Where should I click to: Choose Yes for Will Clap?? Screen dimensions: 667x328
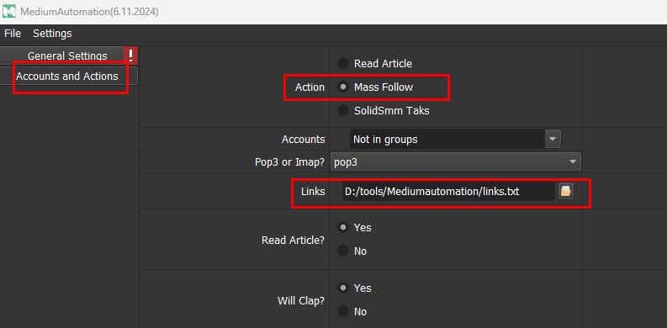tap(343, 288)
